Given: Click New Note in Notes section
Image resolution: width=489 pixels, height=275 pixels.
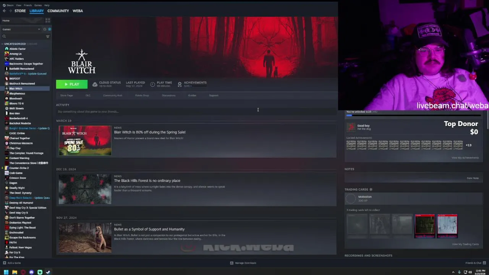Looking at the screenshot, I should (473, 178).
